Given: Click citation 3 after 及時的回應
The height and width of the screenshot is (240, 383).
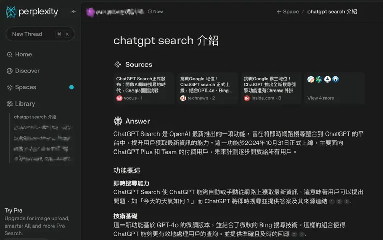Looking at the screenshot, I should coord(302,234).
